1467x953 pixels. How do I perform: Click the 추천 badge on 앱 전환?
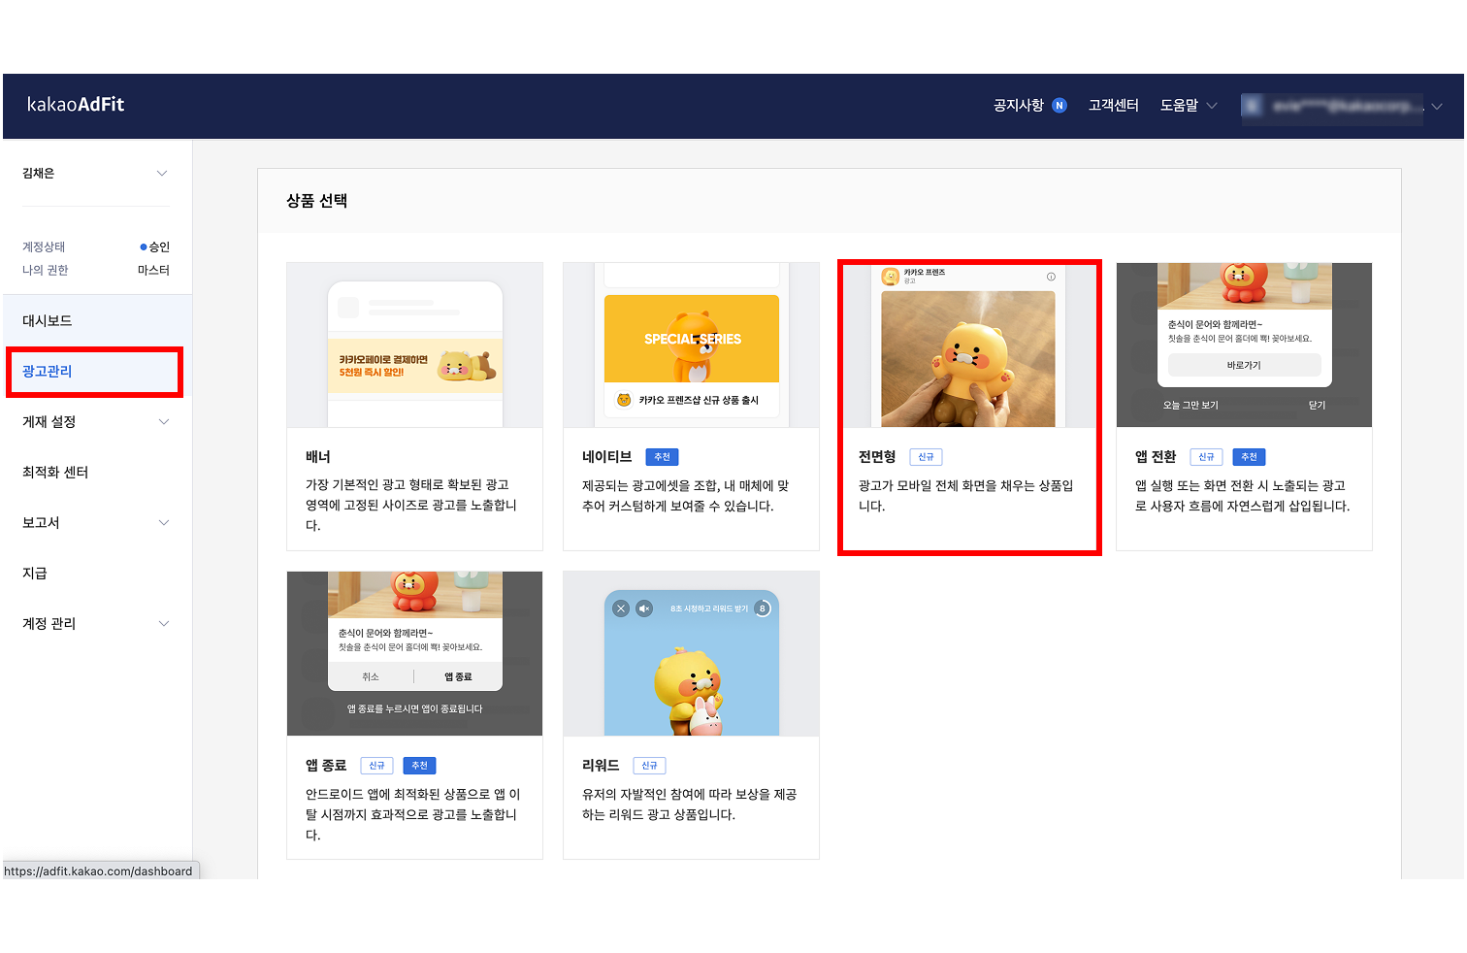click(x=1249, y=457)
